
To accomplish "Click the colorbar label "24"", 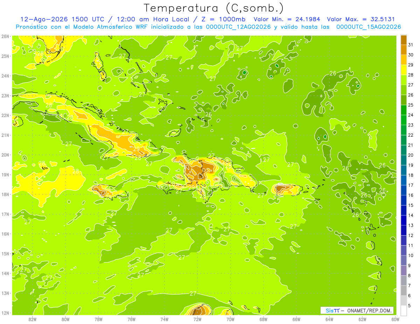I will tap(411, 115).
